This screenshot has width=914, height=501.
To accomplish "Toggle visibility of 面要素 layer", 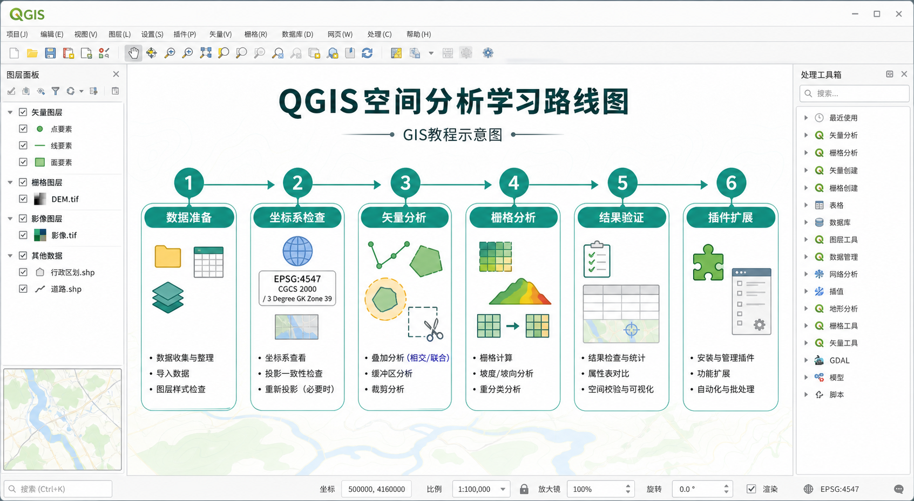I will 23,162.
